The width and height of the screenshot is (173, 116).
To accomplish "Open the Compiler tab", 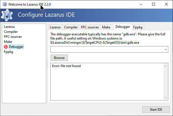I will click(71, 27).
